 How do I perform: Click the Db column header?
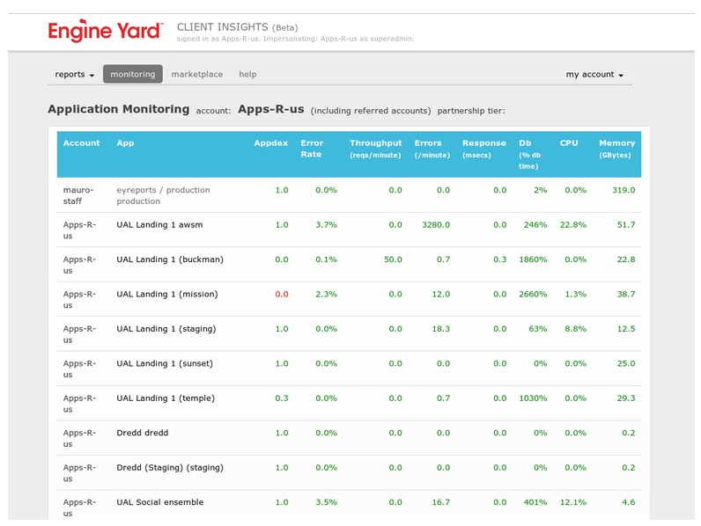(530, 154)
